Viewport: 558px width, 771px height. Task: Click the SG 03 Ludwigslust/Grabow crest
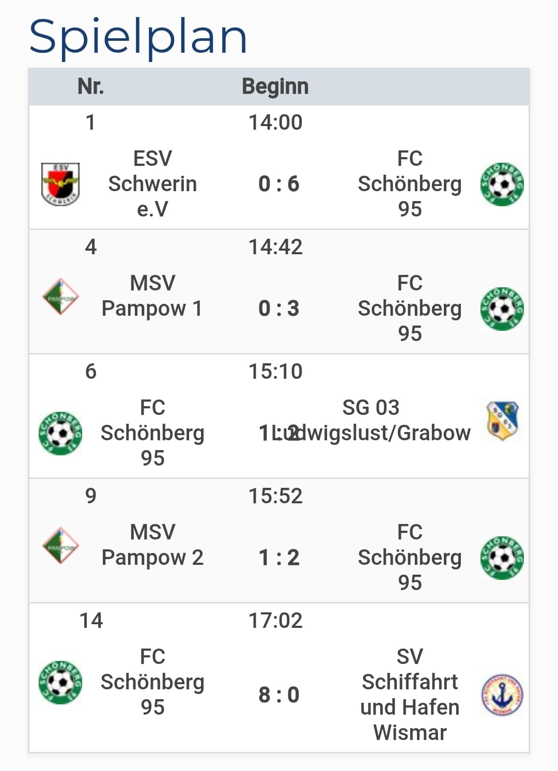(502, 421)
